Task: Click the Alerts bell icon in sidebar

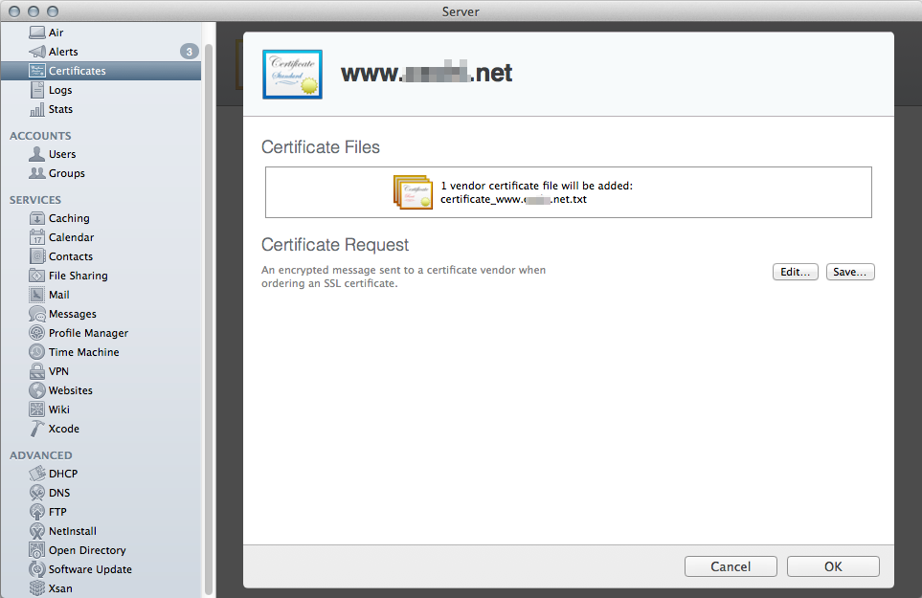Action: [x=37, y=52]
